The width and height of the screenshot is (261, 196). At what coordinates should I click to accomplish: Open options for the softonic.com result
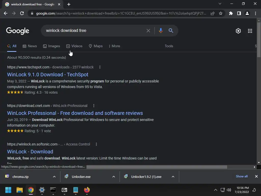tap(96, 144)
